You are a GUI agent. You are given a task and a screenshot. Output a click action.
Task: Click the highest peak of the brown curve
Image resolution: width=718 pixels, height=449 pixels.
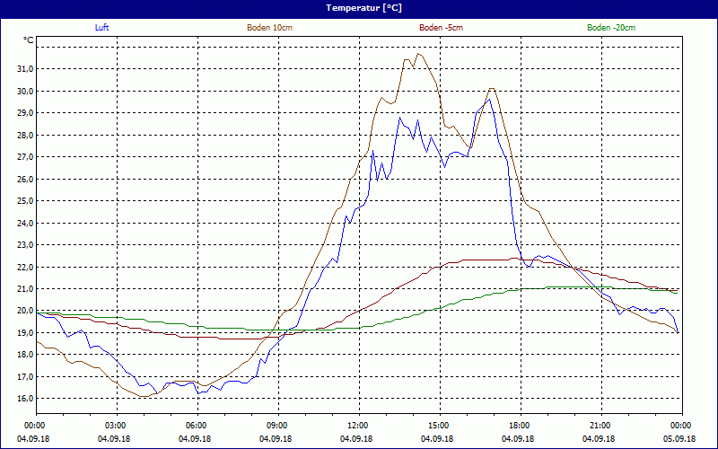417,53
